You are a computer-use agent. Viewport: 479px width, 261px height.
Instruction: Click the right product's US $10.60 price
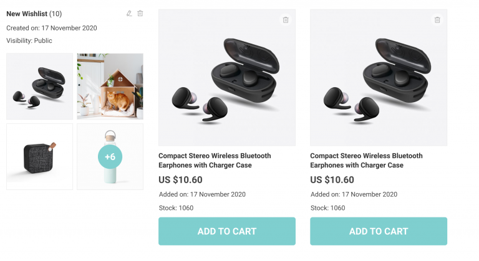tap(332, 180)
